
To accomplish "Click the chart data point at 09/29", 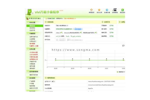I will (x=72, y=60).
